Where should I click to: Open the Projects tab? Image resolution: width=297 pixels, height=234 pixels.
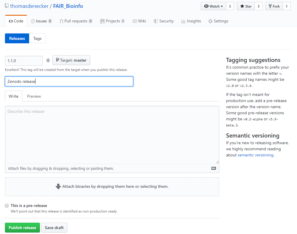(x=113, y=21)
